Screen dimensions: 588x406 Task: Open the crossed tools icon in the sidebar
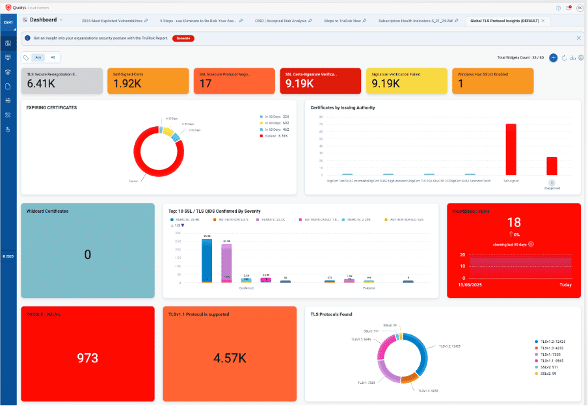(8, 115)
